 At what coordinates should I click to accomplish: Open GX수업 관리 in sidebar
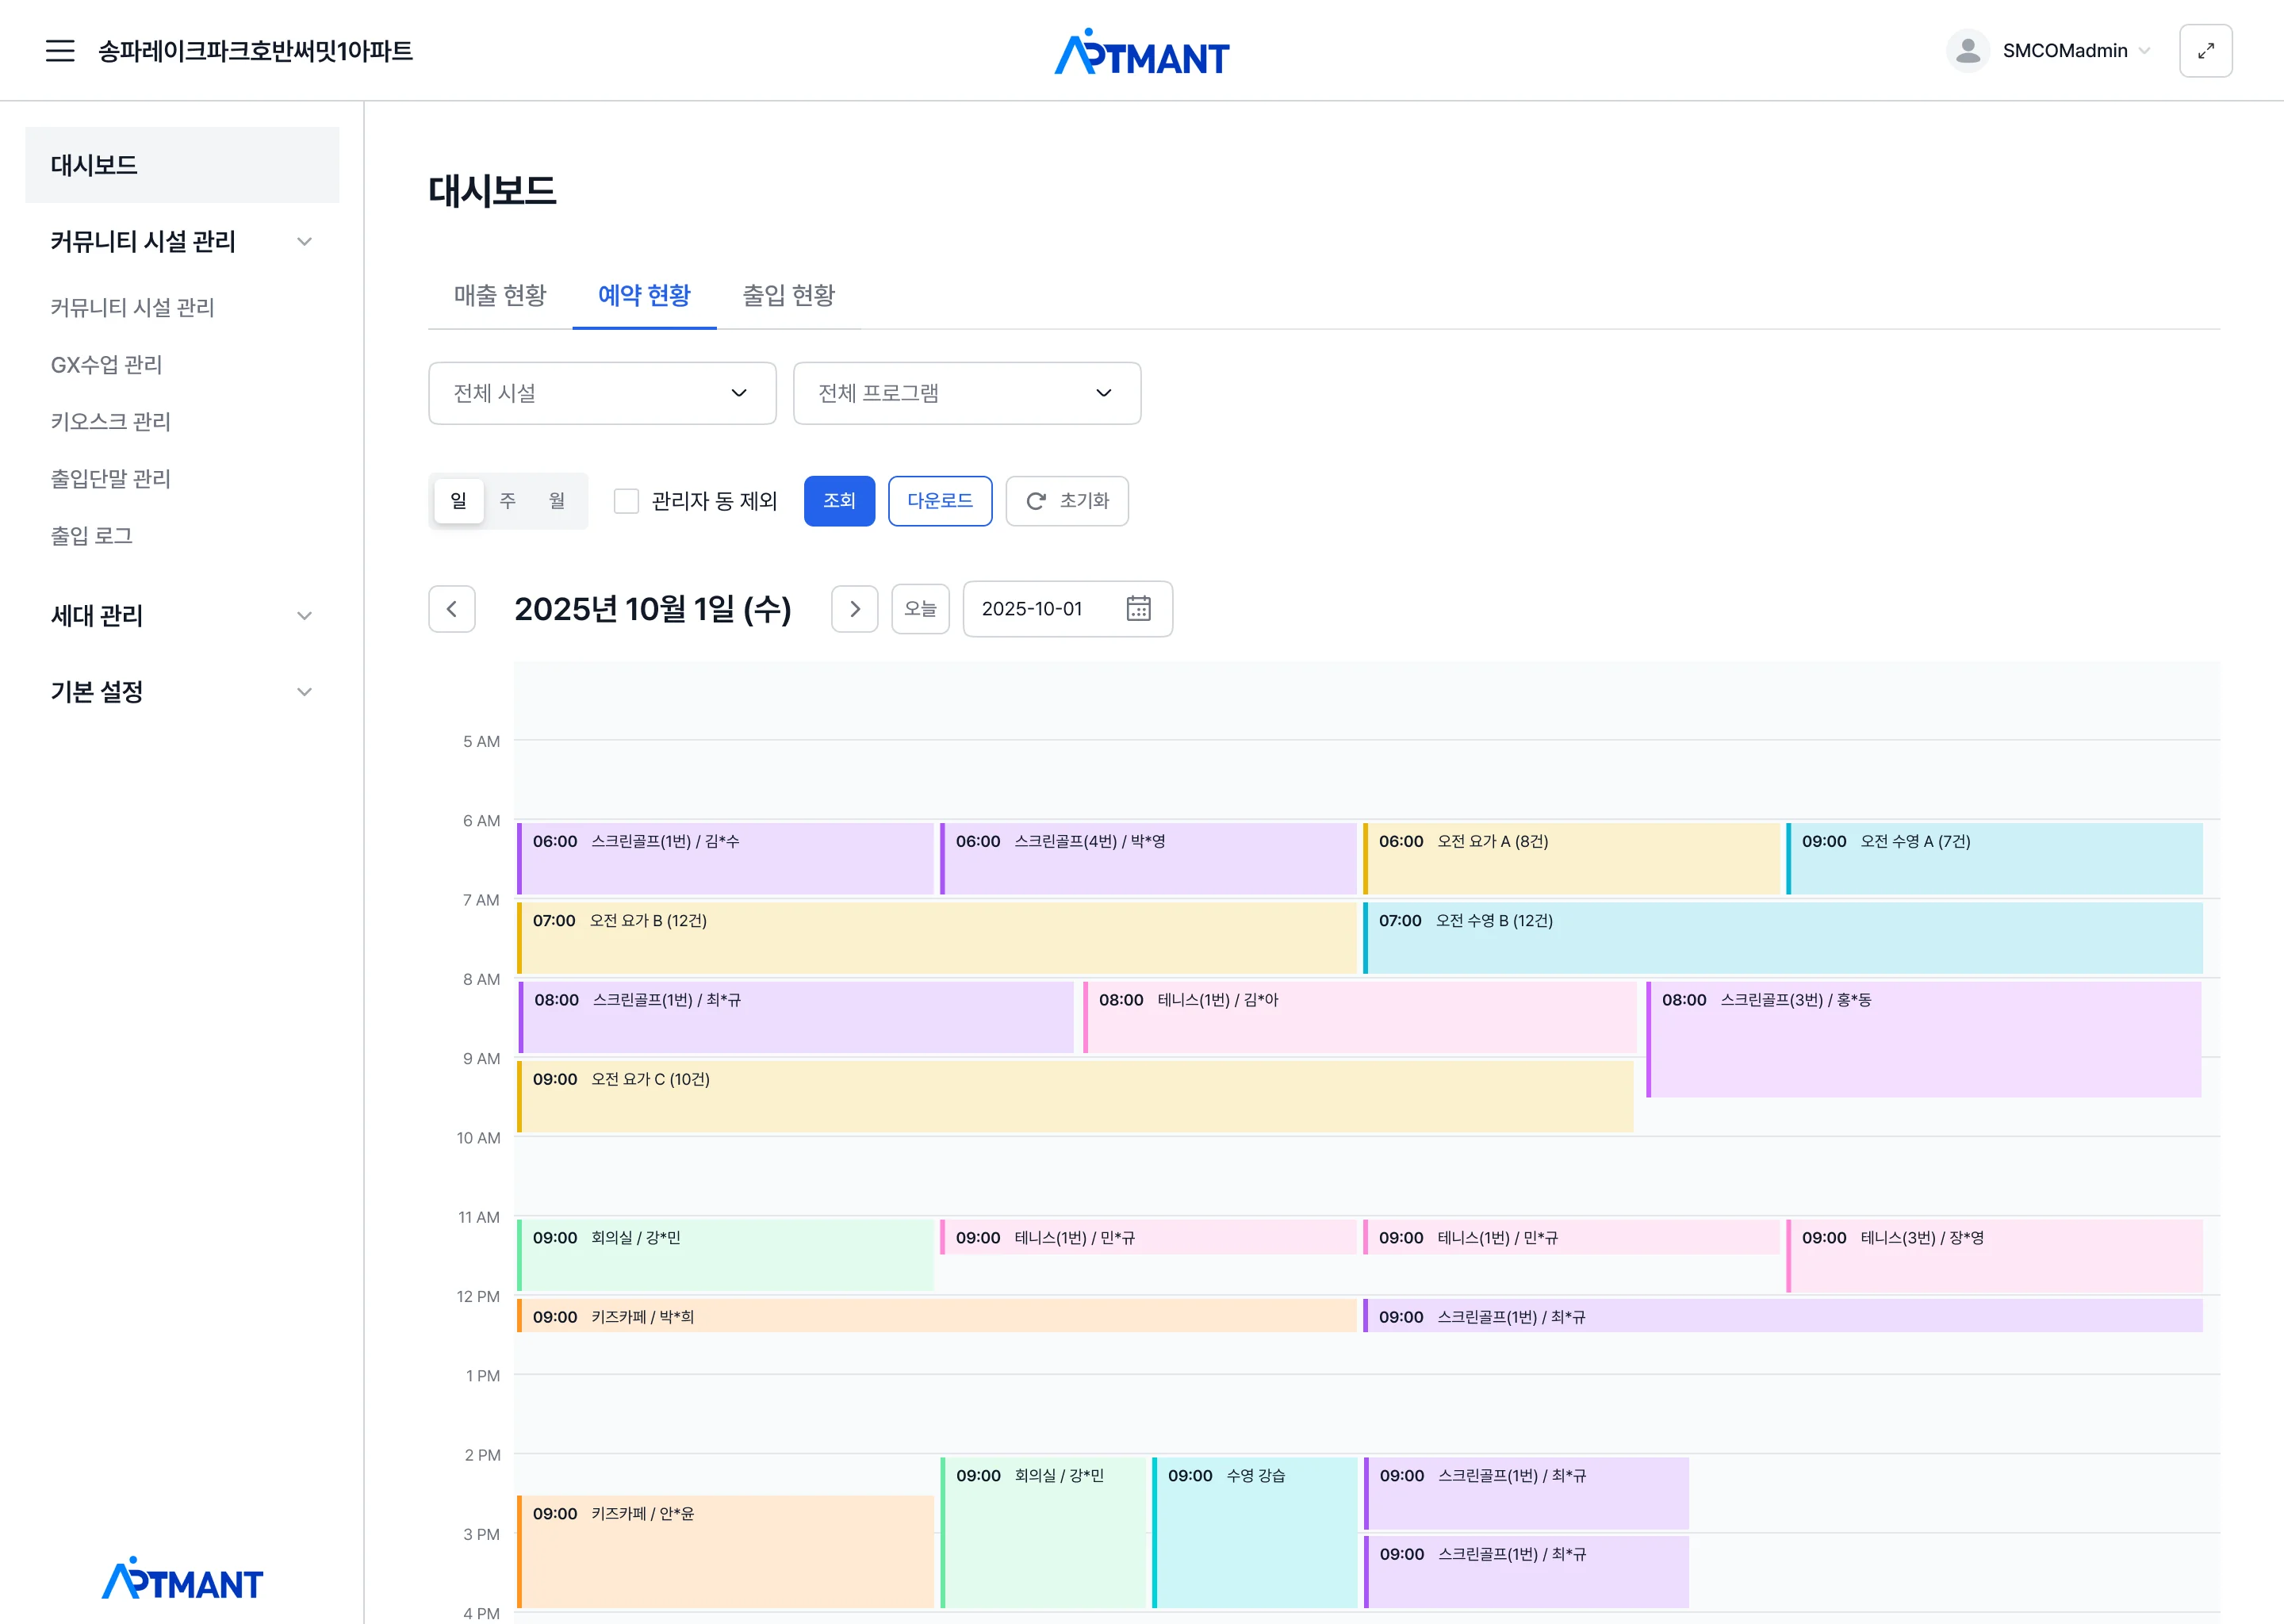(x=106, y=365)
